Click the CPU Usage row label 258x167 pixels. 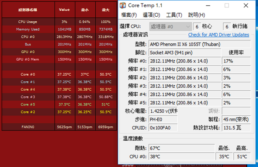coord(28,22)
